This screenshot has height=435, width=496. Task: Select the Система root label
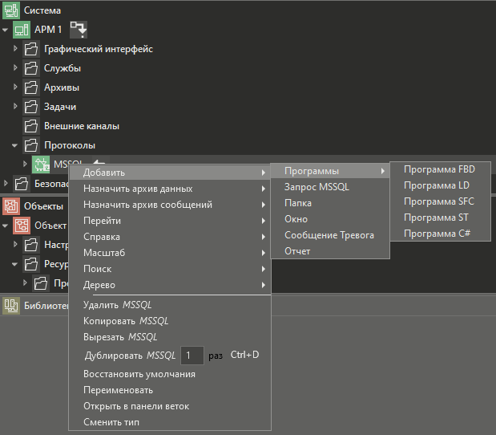point(42,10)
